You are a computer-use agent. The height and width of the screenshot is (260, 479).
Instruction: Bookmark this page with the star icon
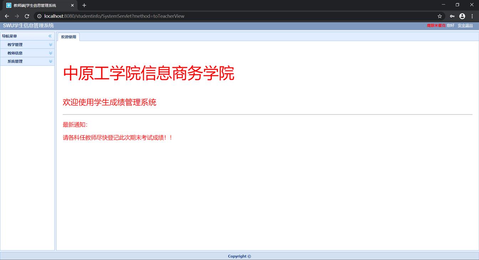(x=440, y=16)
